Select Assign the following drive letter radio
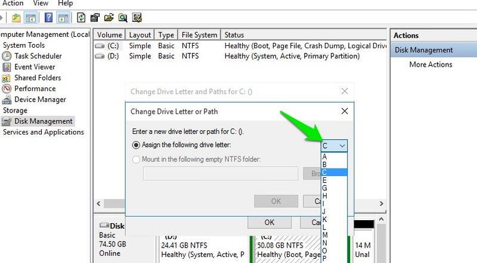 [136, 145]
